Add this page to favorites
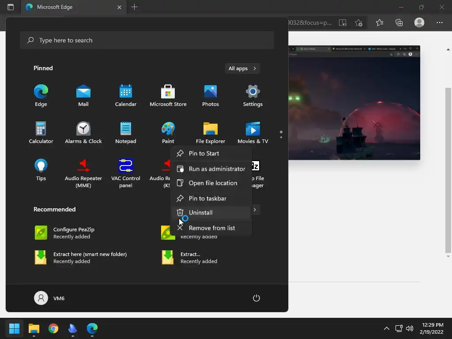This screenshot has height=339, width=452. (358, 23)
